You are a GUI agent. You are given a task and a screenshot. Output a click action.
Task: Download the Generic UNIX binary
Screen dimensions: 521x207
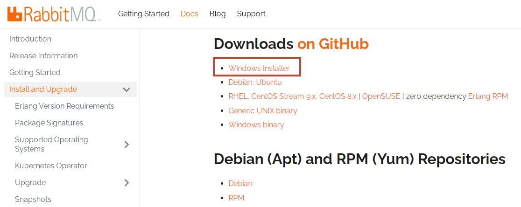(263, 110)
